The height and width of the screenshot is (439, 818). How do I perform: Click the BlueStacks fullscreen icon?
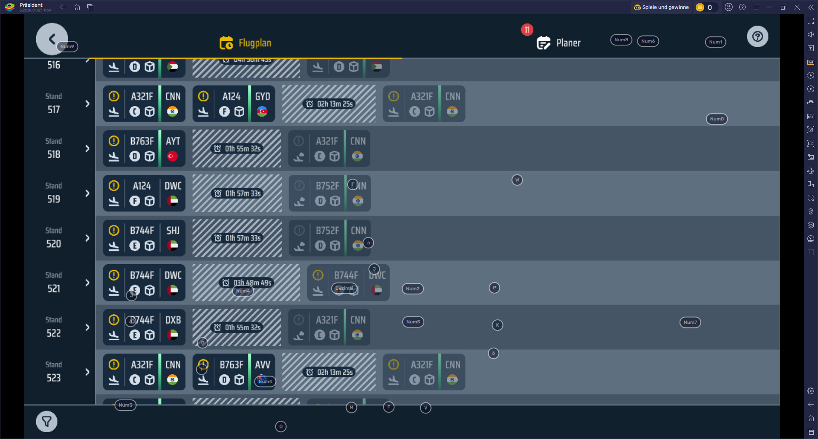pos(810,21)
